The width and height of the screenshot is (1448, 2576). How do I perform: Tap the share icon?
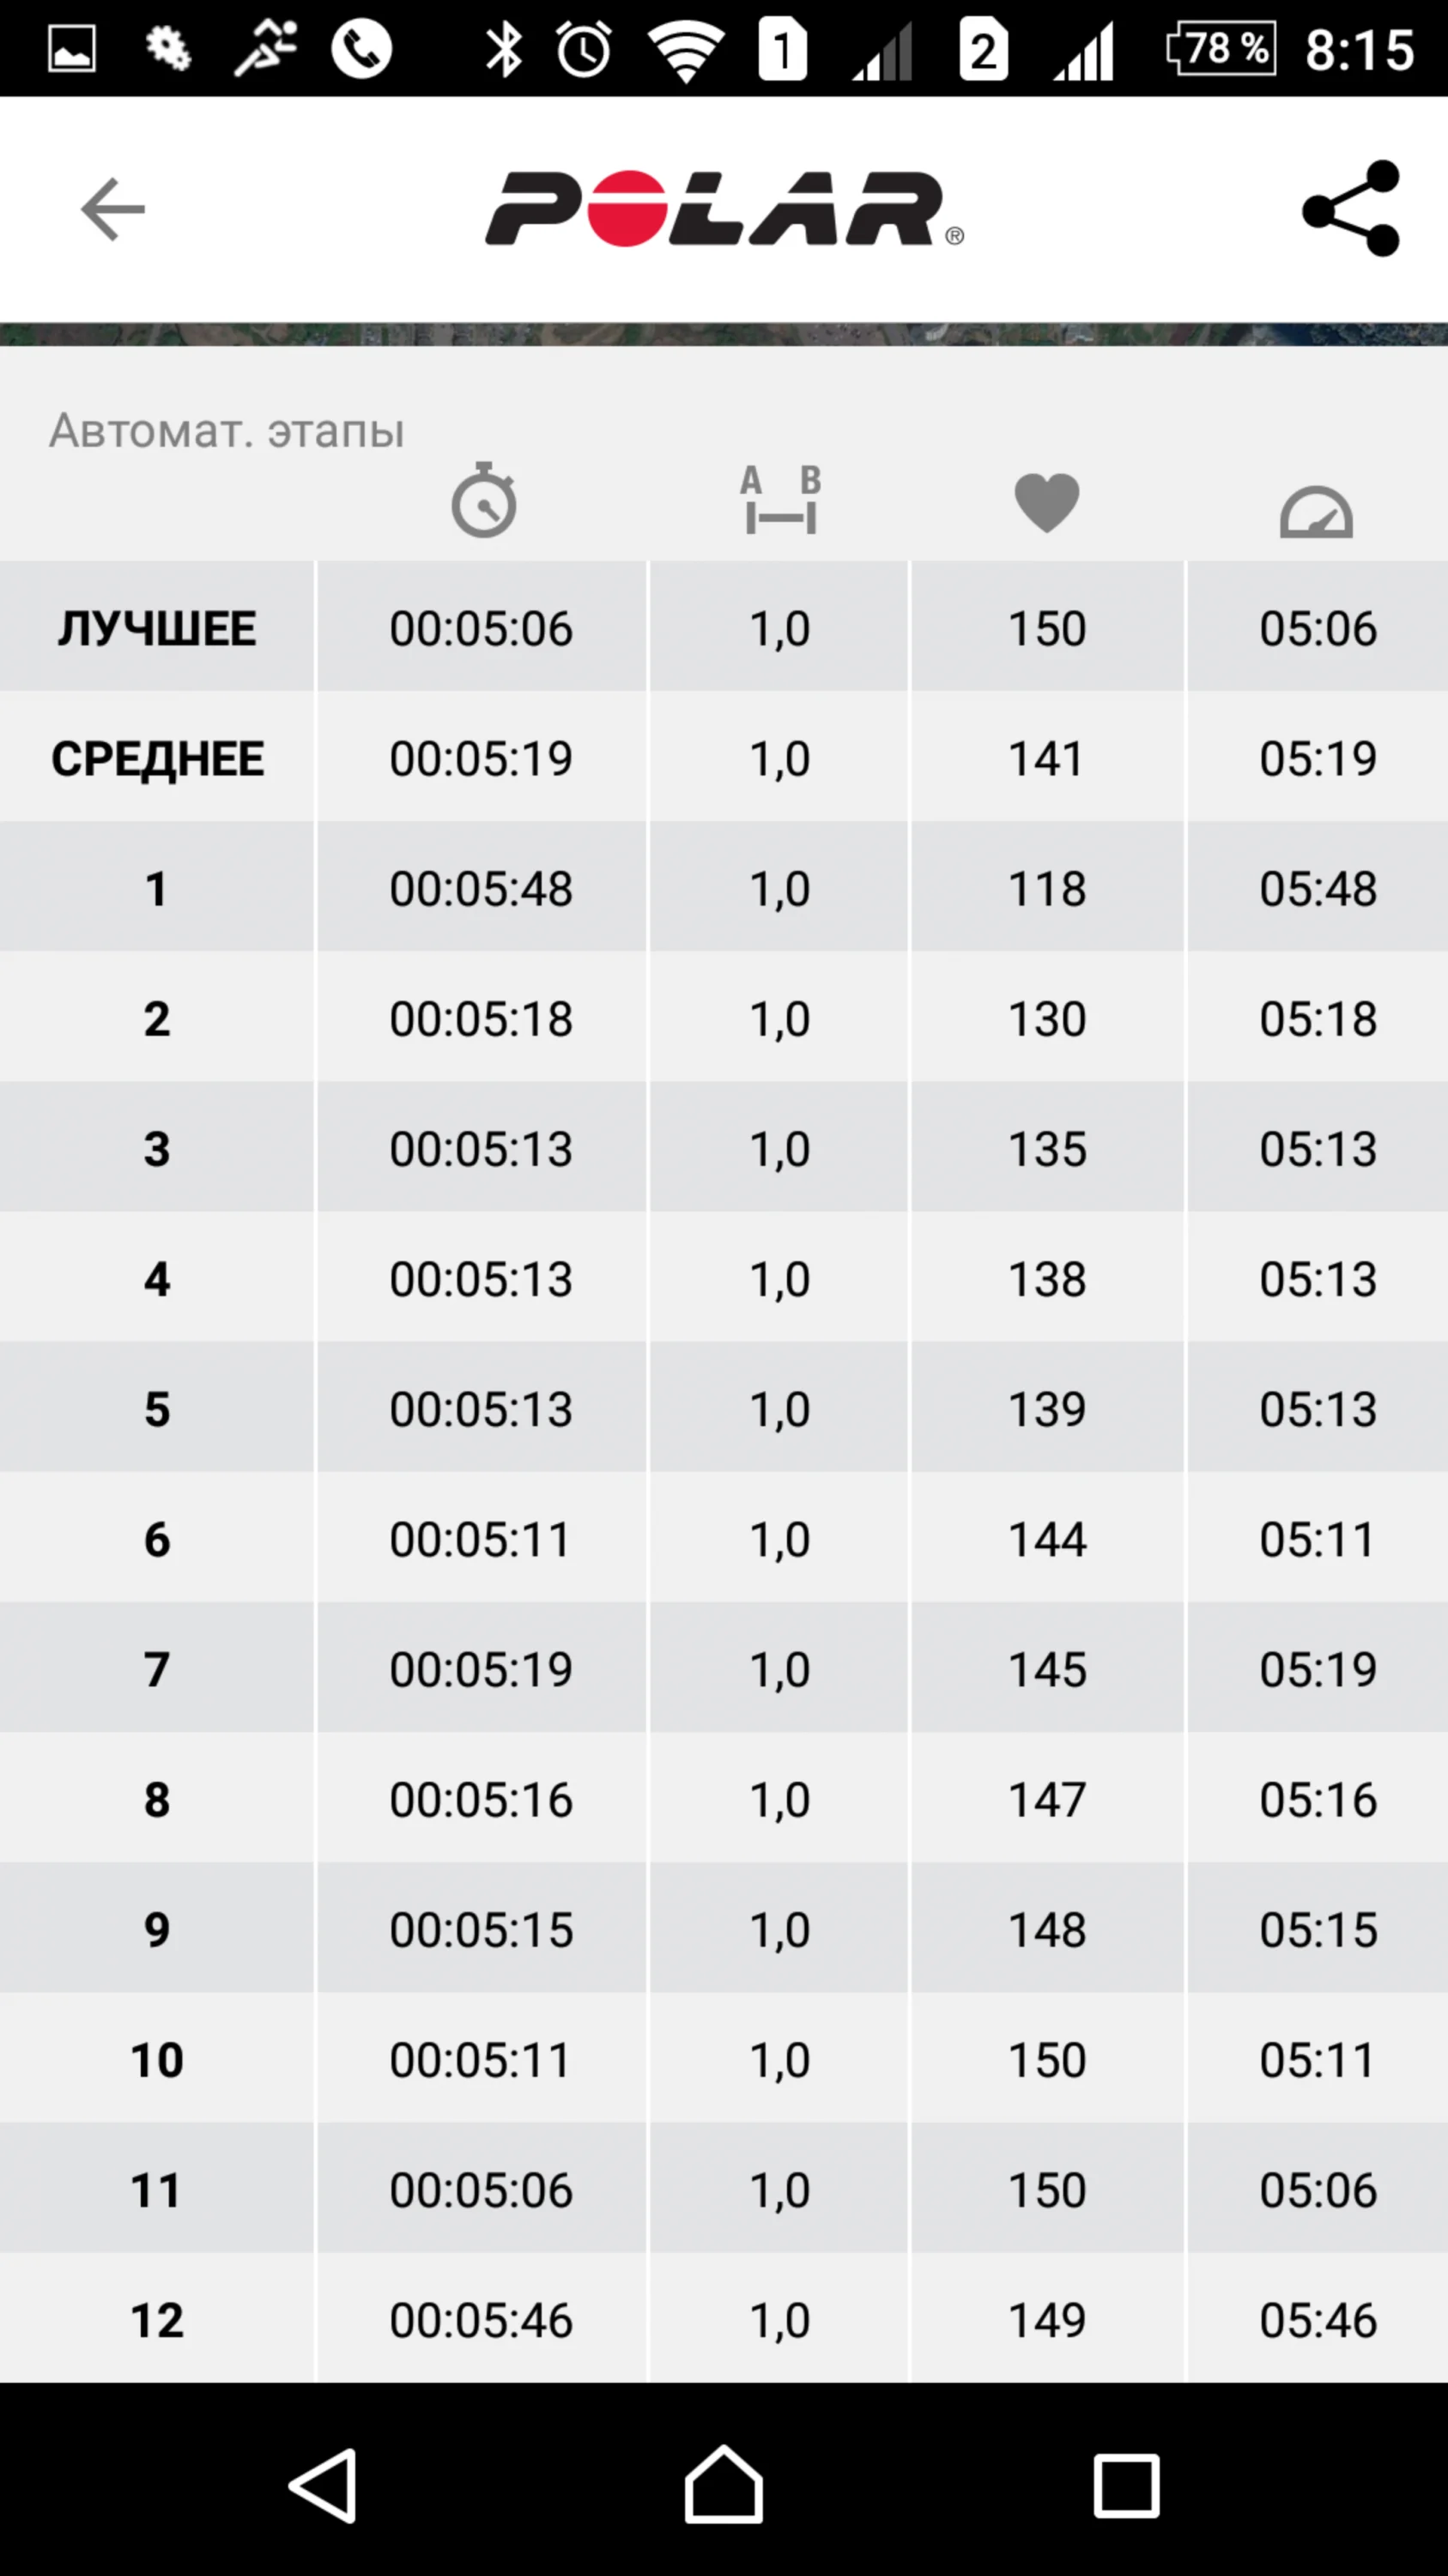(1351, 209)
